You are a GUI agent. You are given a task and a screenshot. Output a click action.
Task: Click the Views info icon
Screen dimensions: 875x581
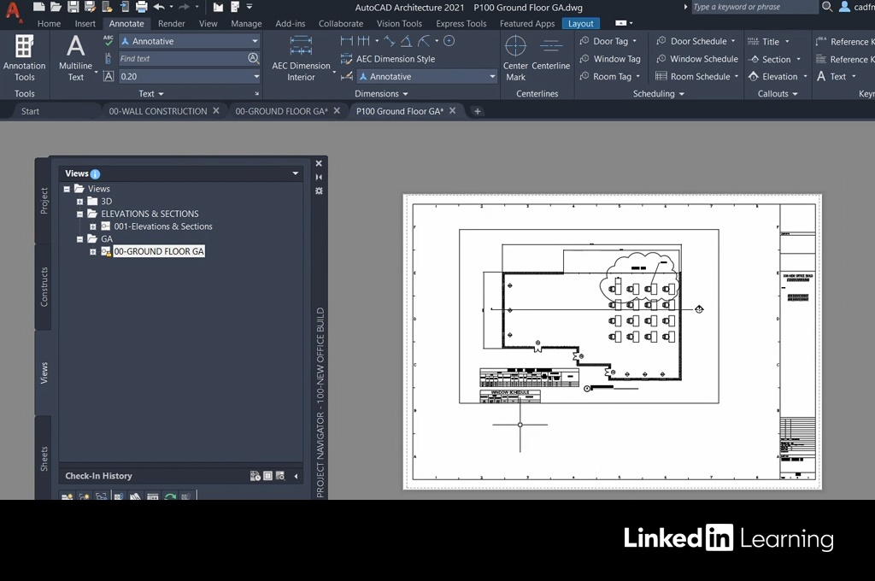tap(95, 174)
